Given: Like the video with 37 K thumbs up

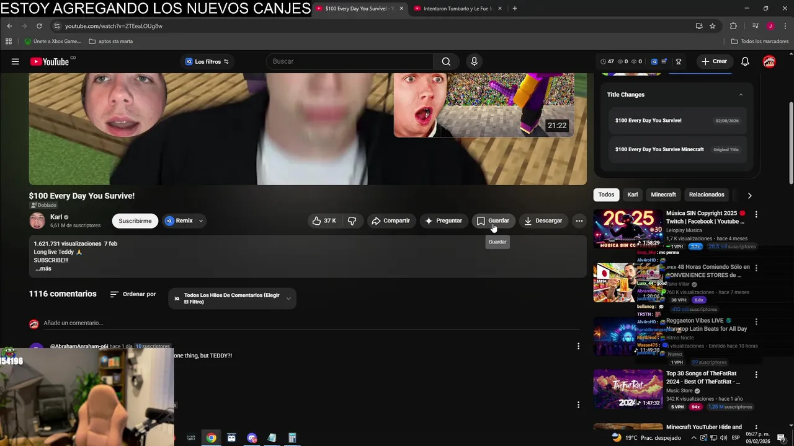Looking at the screenshot, I should (324, 221).
